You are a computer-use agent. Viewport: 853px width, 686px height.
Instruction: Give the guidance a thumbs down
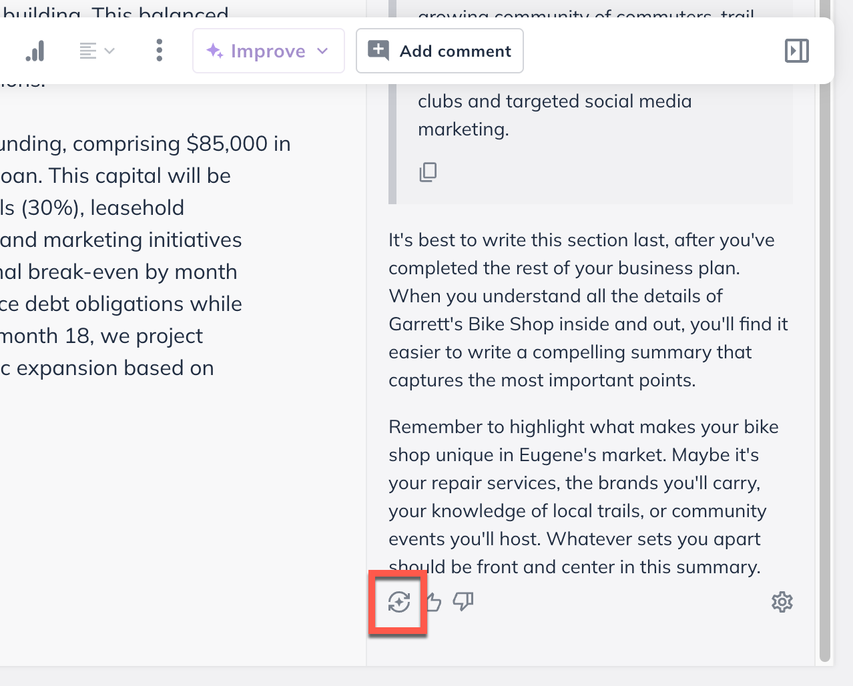(x=463, y=602)
